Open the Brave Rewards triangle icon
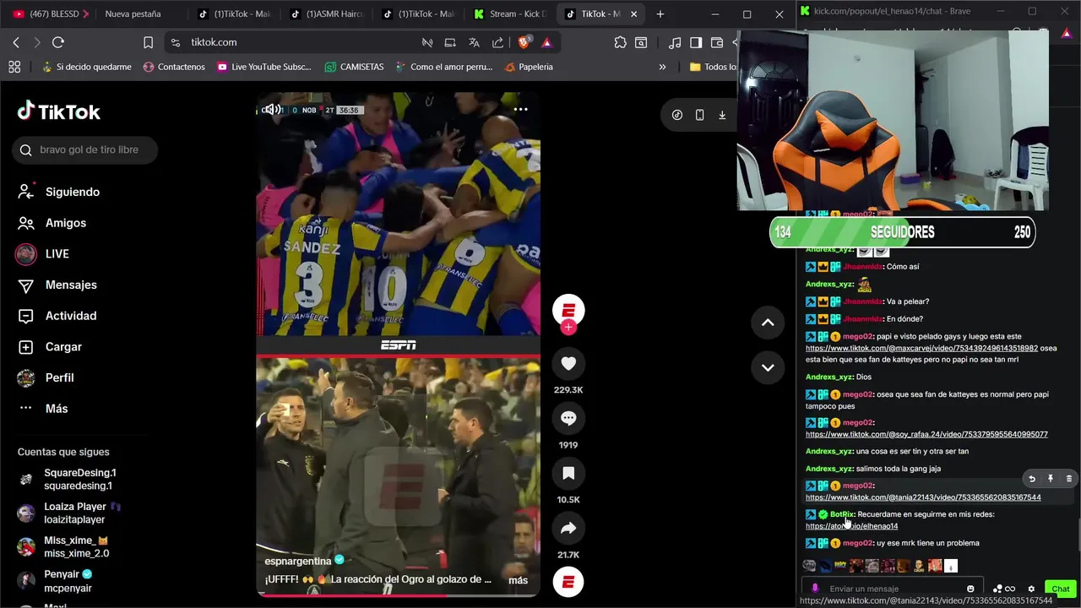The image size is (1081, 608). pos(546,42)
